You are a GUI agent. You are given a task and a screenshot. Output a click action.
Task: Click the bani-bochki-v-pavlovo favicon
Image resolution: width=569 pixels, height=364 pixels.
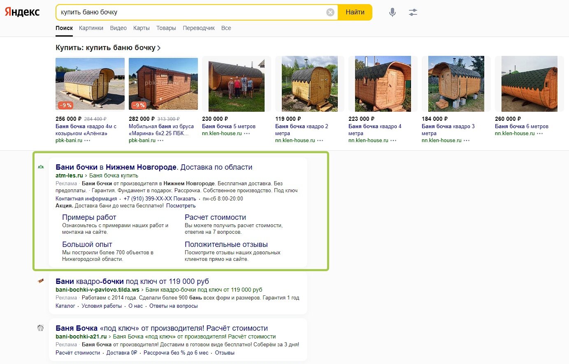41,281
